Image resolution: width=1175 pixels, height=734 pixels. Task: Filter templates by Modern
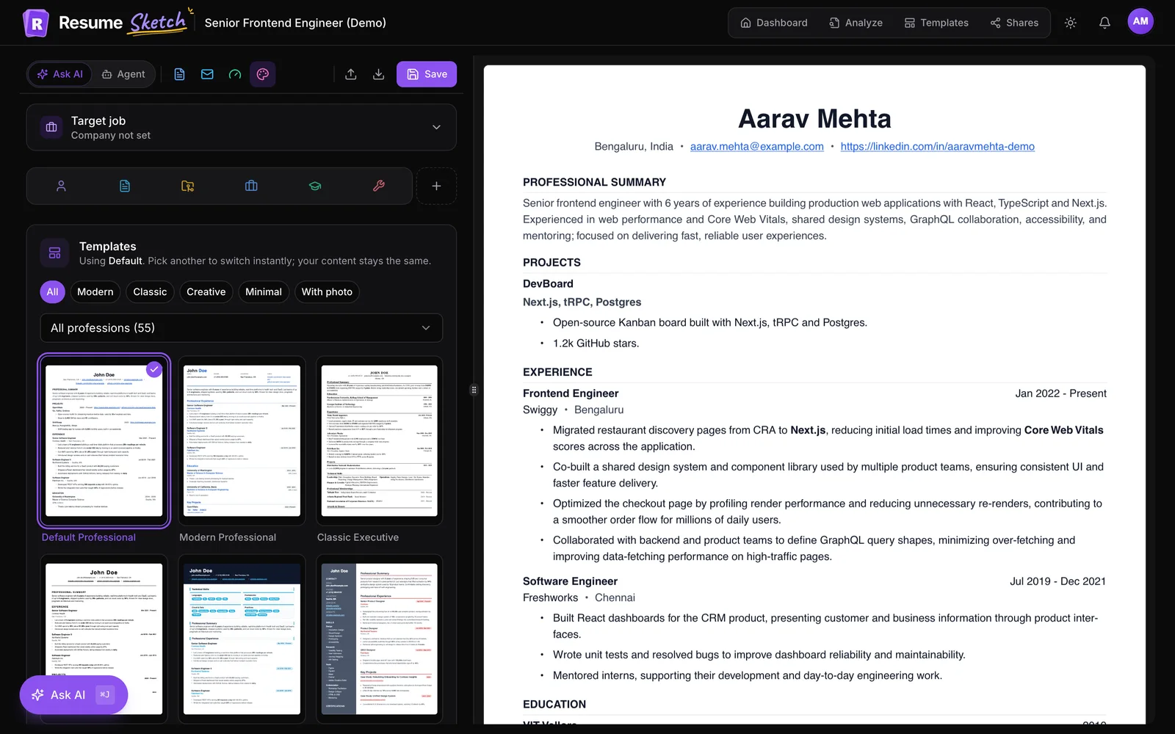pos(95,292)
